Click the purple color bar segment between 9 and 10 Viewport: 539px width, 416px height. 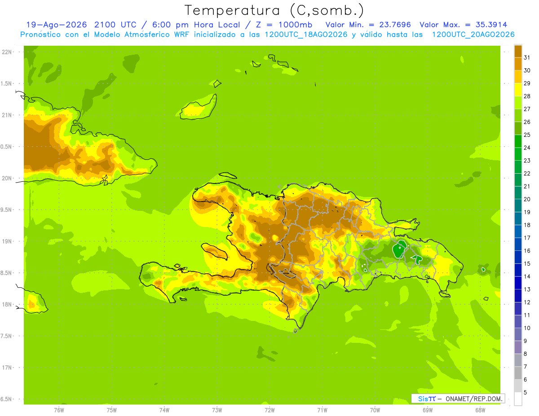point(518,334)
